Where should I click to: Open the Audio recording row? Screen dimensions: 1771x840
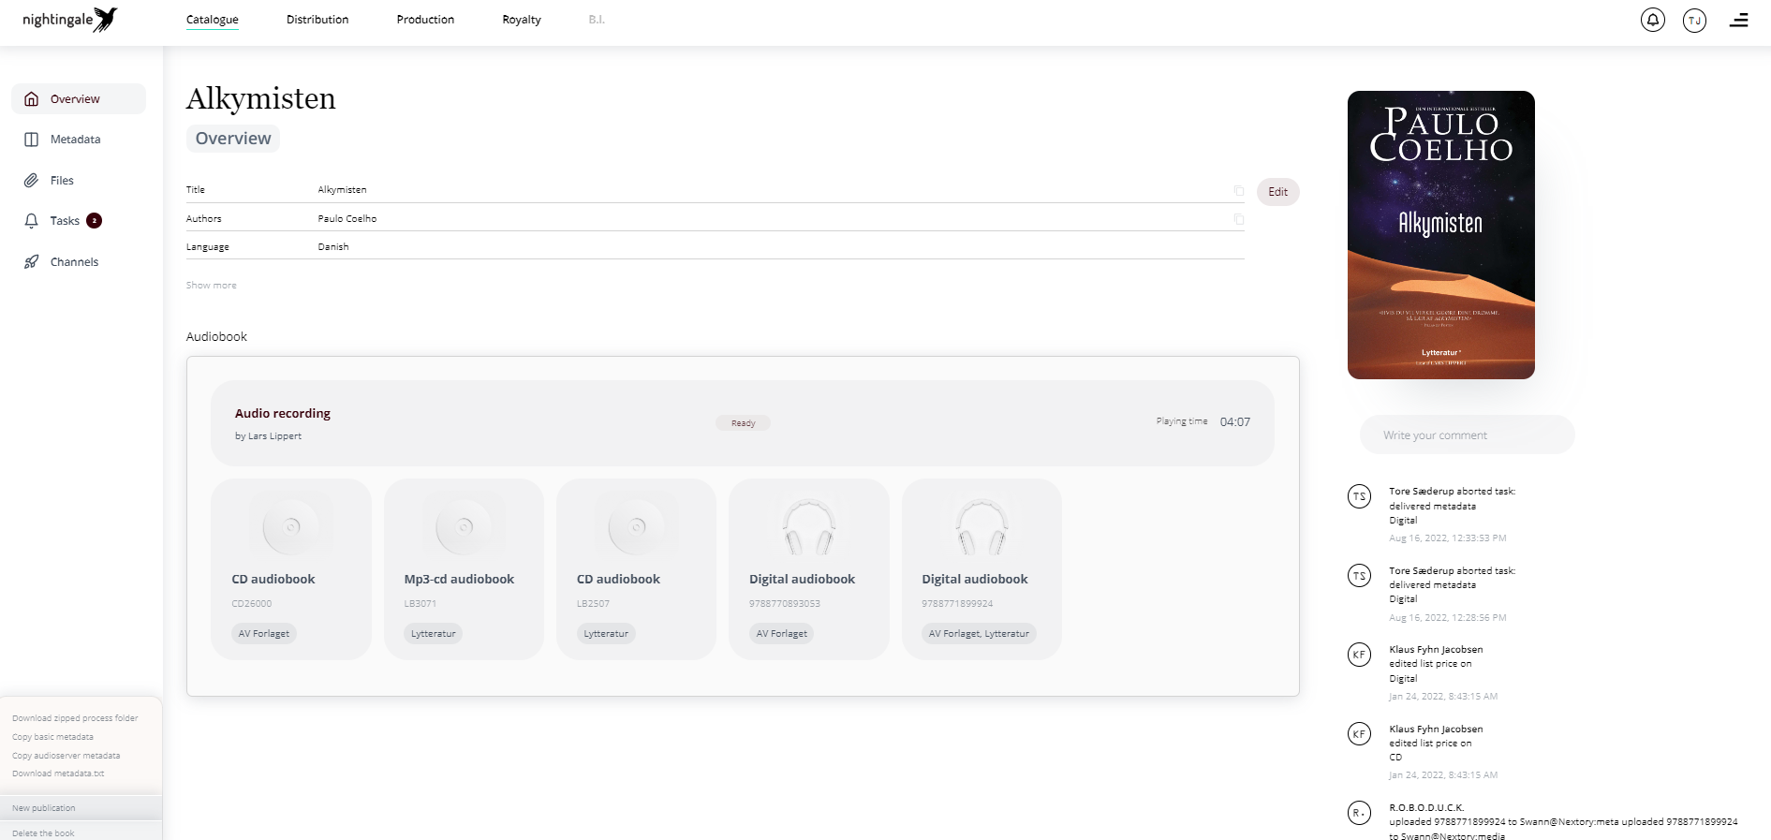coord(743,423)
